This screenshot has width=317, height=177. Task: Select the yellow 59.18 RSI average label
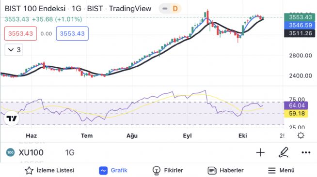pyautogui.click(x=296, y=114)
